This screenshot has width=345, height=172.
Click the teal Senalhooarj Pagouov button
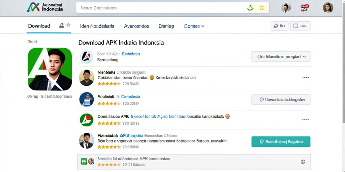point(281,142)
